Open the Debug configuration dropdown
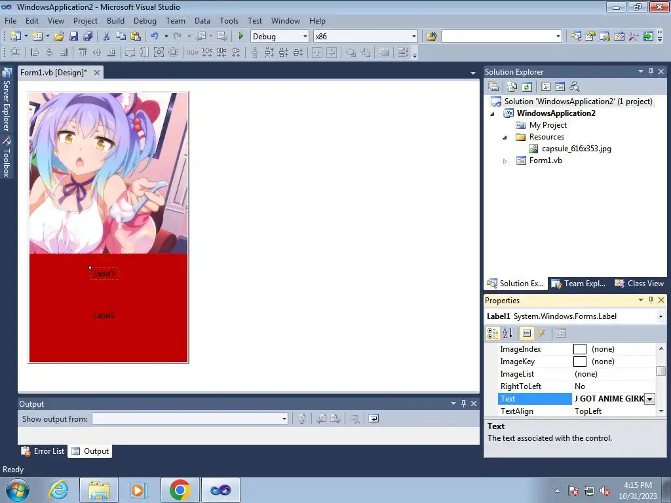Viewport: 671px width, 503px height. coord(305,37)
